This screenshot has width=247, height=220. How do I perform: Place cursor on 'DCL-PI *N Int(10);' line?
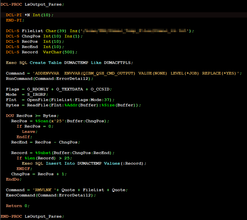click(30, 15)
